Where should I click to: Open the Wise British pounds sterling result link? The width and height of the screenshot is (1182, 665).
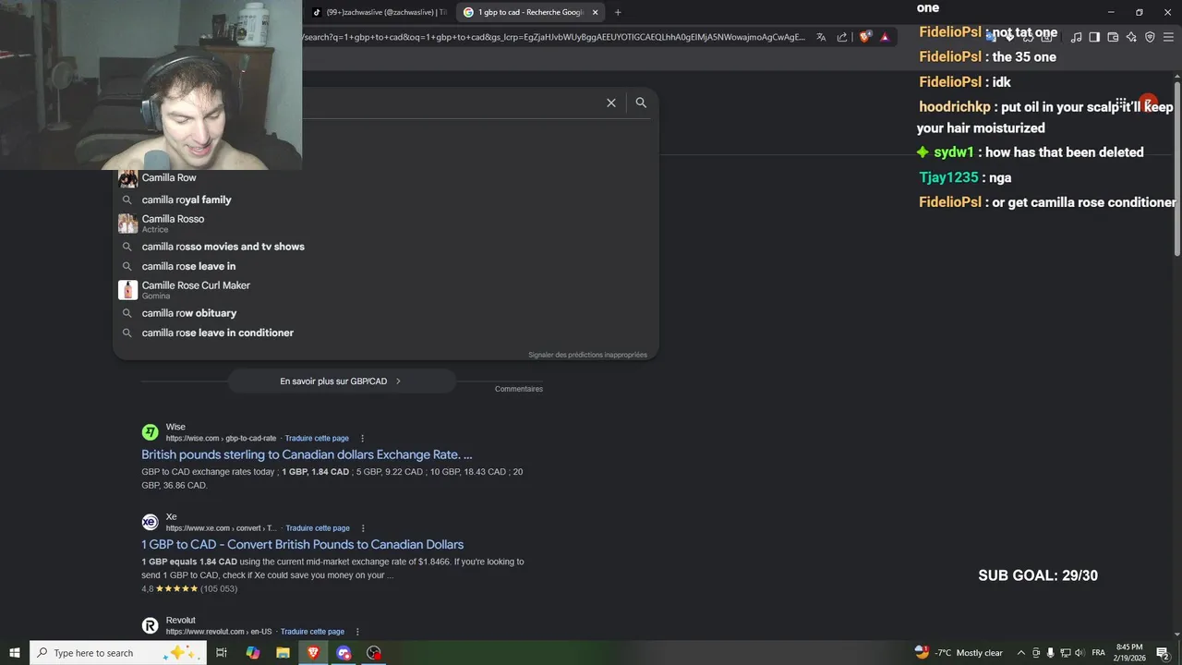tap(307, 454)
